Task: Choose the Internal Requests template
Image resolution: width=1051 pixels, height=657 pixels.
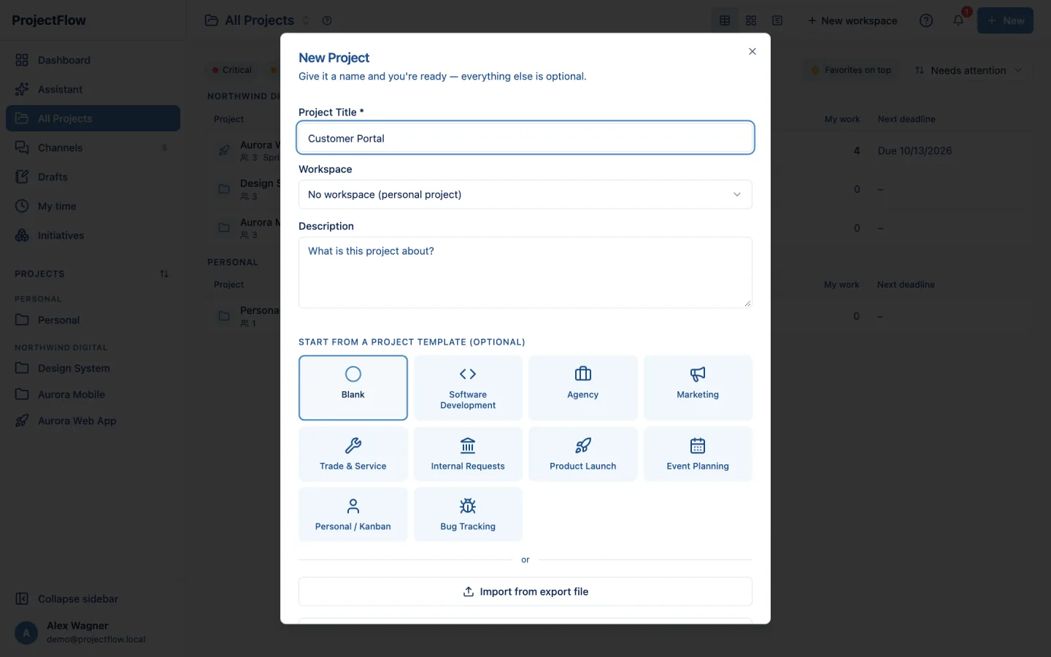Action: 468,454
